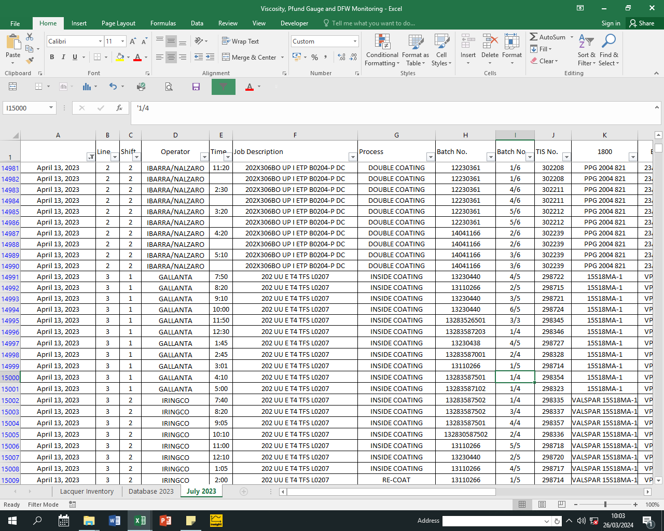Screen dimensions: 664x531
Task: Toggle Align Right horizontal alignment
Action: (x=183, y=57)
